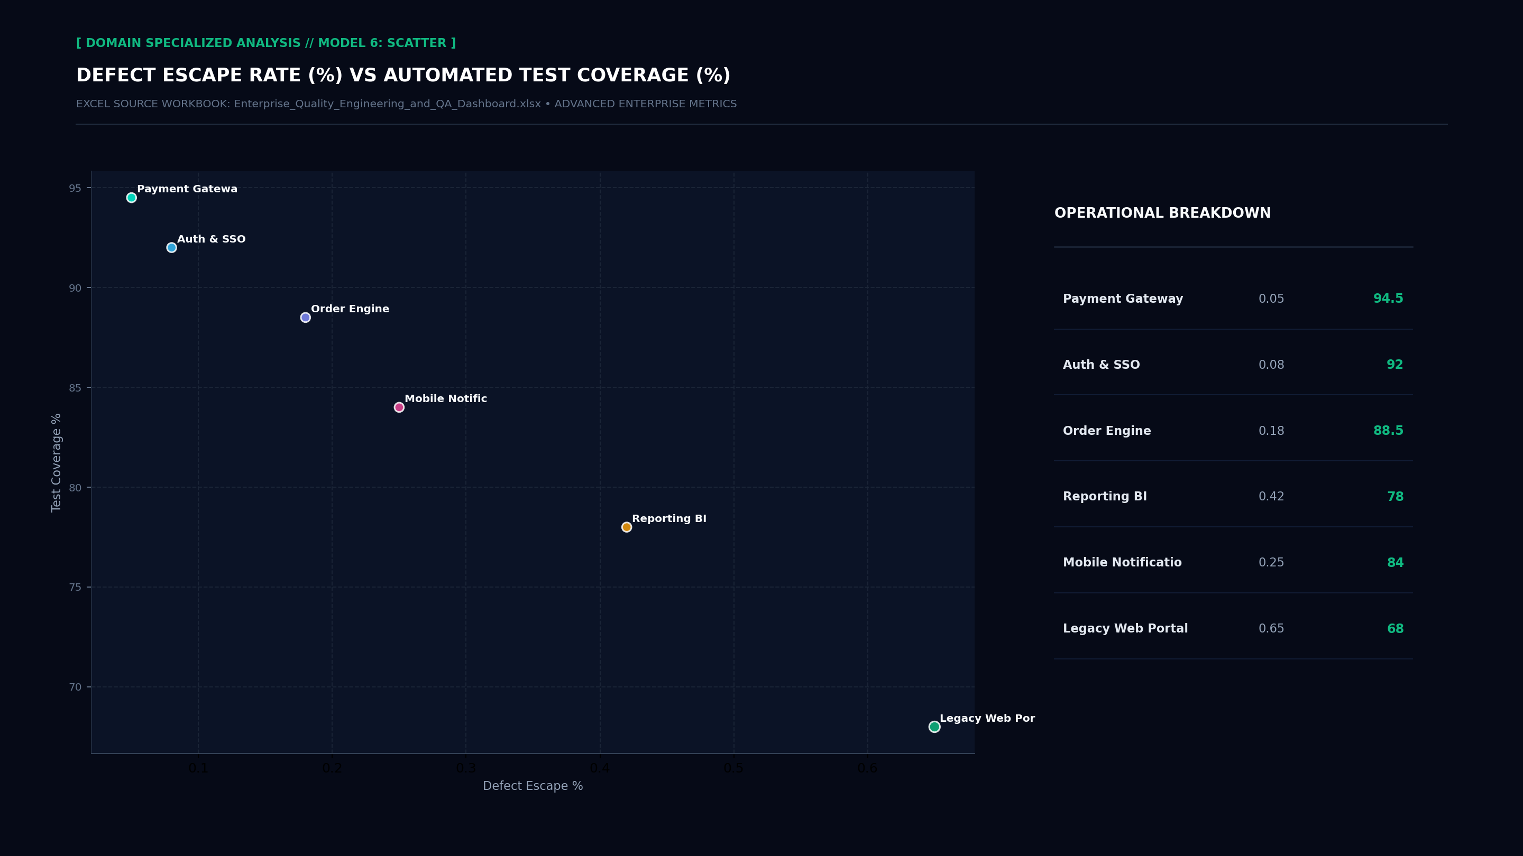Click the Payment Gateway scatter point

pyautogui.click(x=131, y=198)
